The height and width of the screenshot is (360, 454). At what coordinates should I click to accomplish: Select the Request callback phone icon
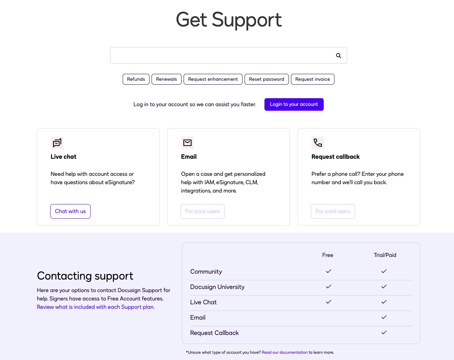click(x=317, y=143)
